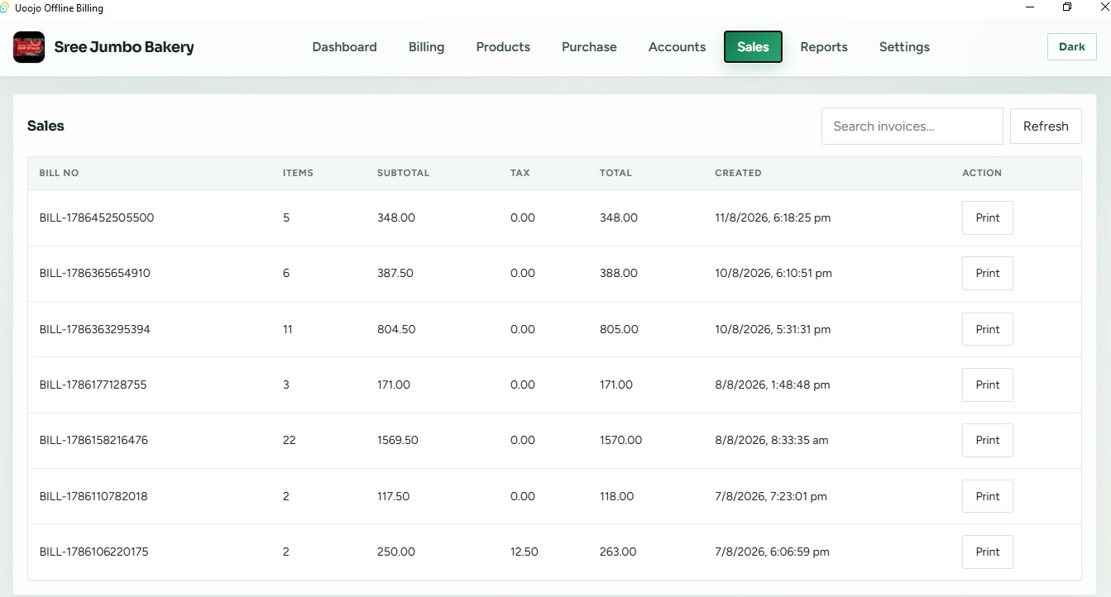This screenshot has height=597, width=1111.
Task: Click the SUBTOTAL column header
Action: click(403, 173)
